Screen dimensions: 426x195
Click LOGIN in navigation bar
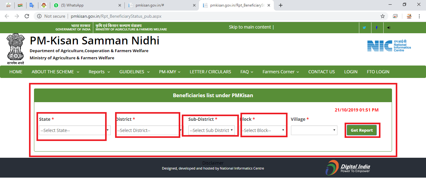(x=351, y=72)
